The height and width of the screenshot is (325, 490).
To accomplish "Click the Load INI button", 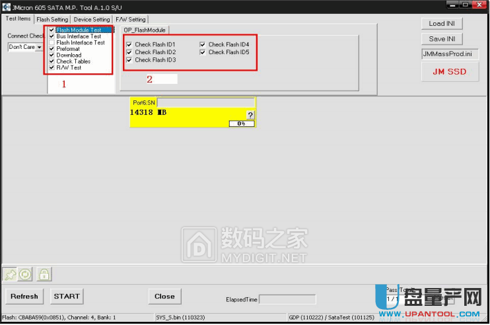I will [x=442, y=23].
